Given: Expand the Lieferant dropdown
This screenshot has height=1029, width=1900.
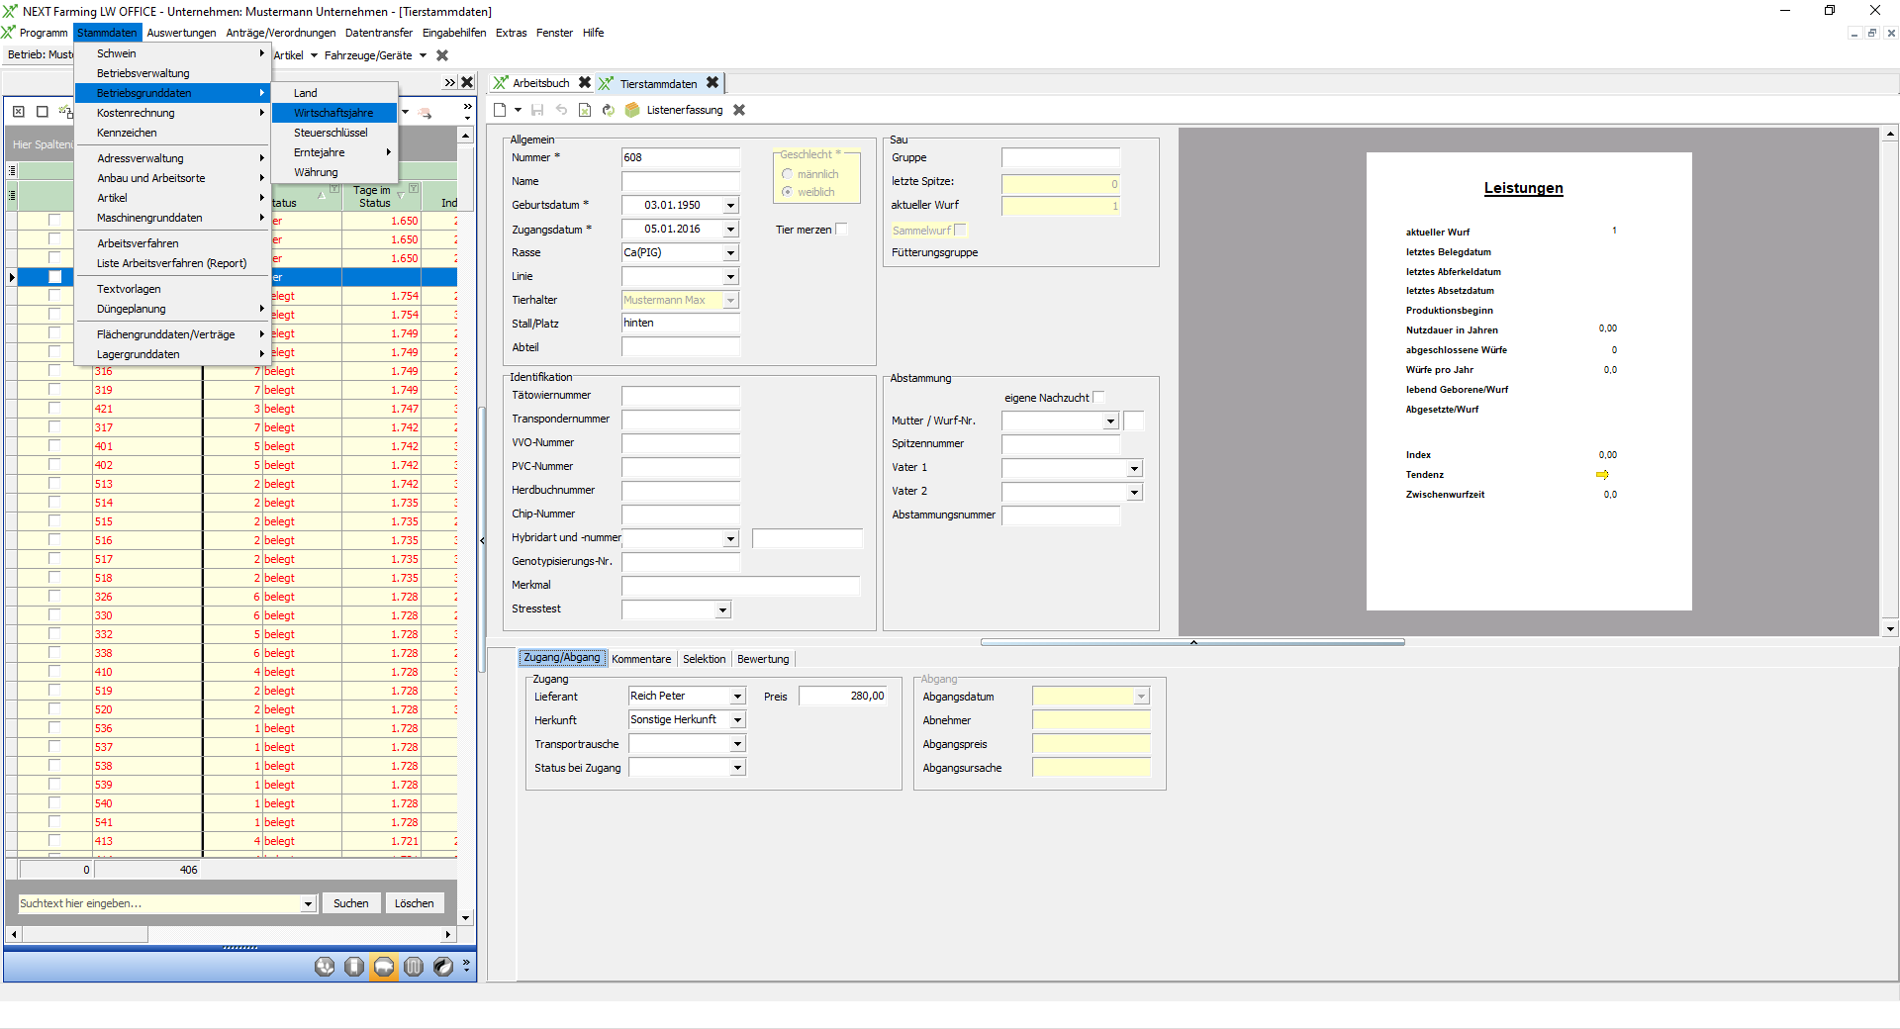Looking at the screenshot, I should 737,697.
